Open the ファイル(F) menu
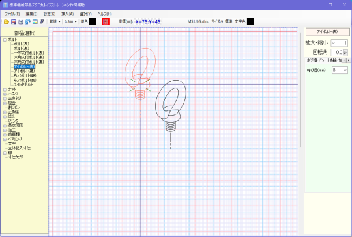 [12, 14]
